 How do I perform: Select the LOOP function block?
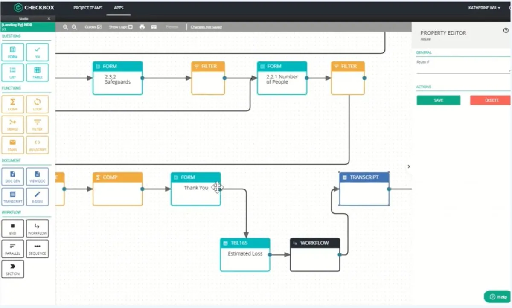(37, 104)
